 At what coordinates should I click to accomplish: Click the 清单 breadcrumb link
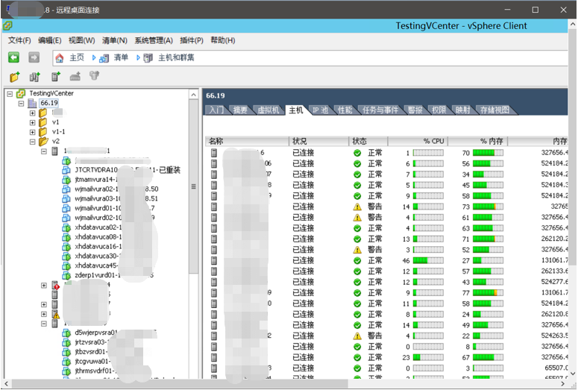[x=121, y=57]
